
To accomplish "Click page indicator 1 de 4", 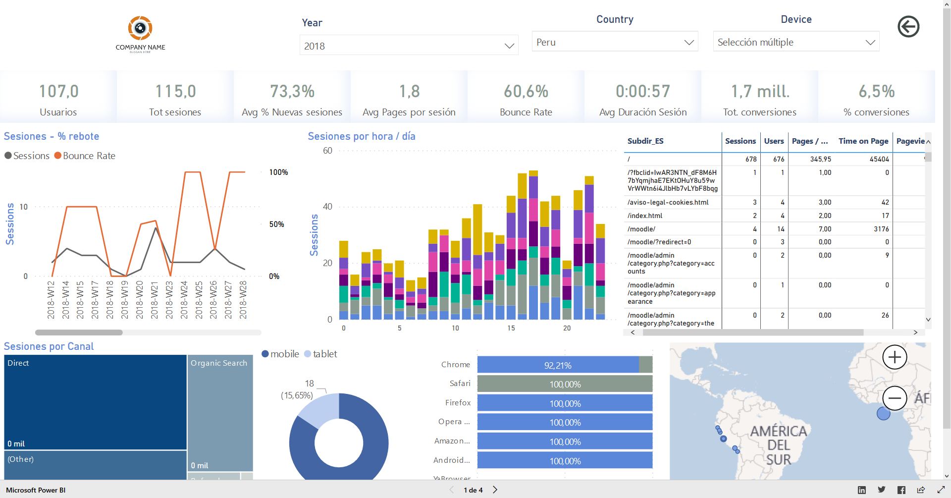I will pos(473,490).
